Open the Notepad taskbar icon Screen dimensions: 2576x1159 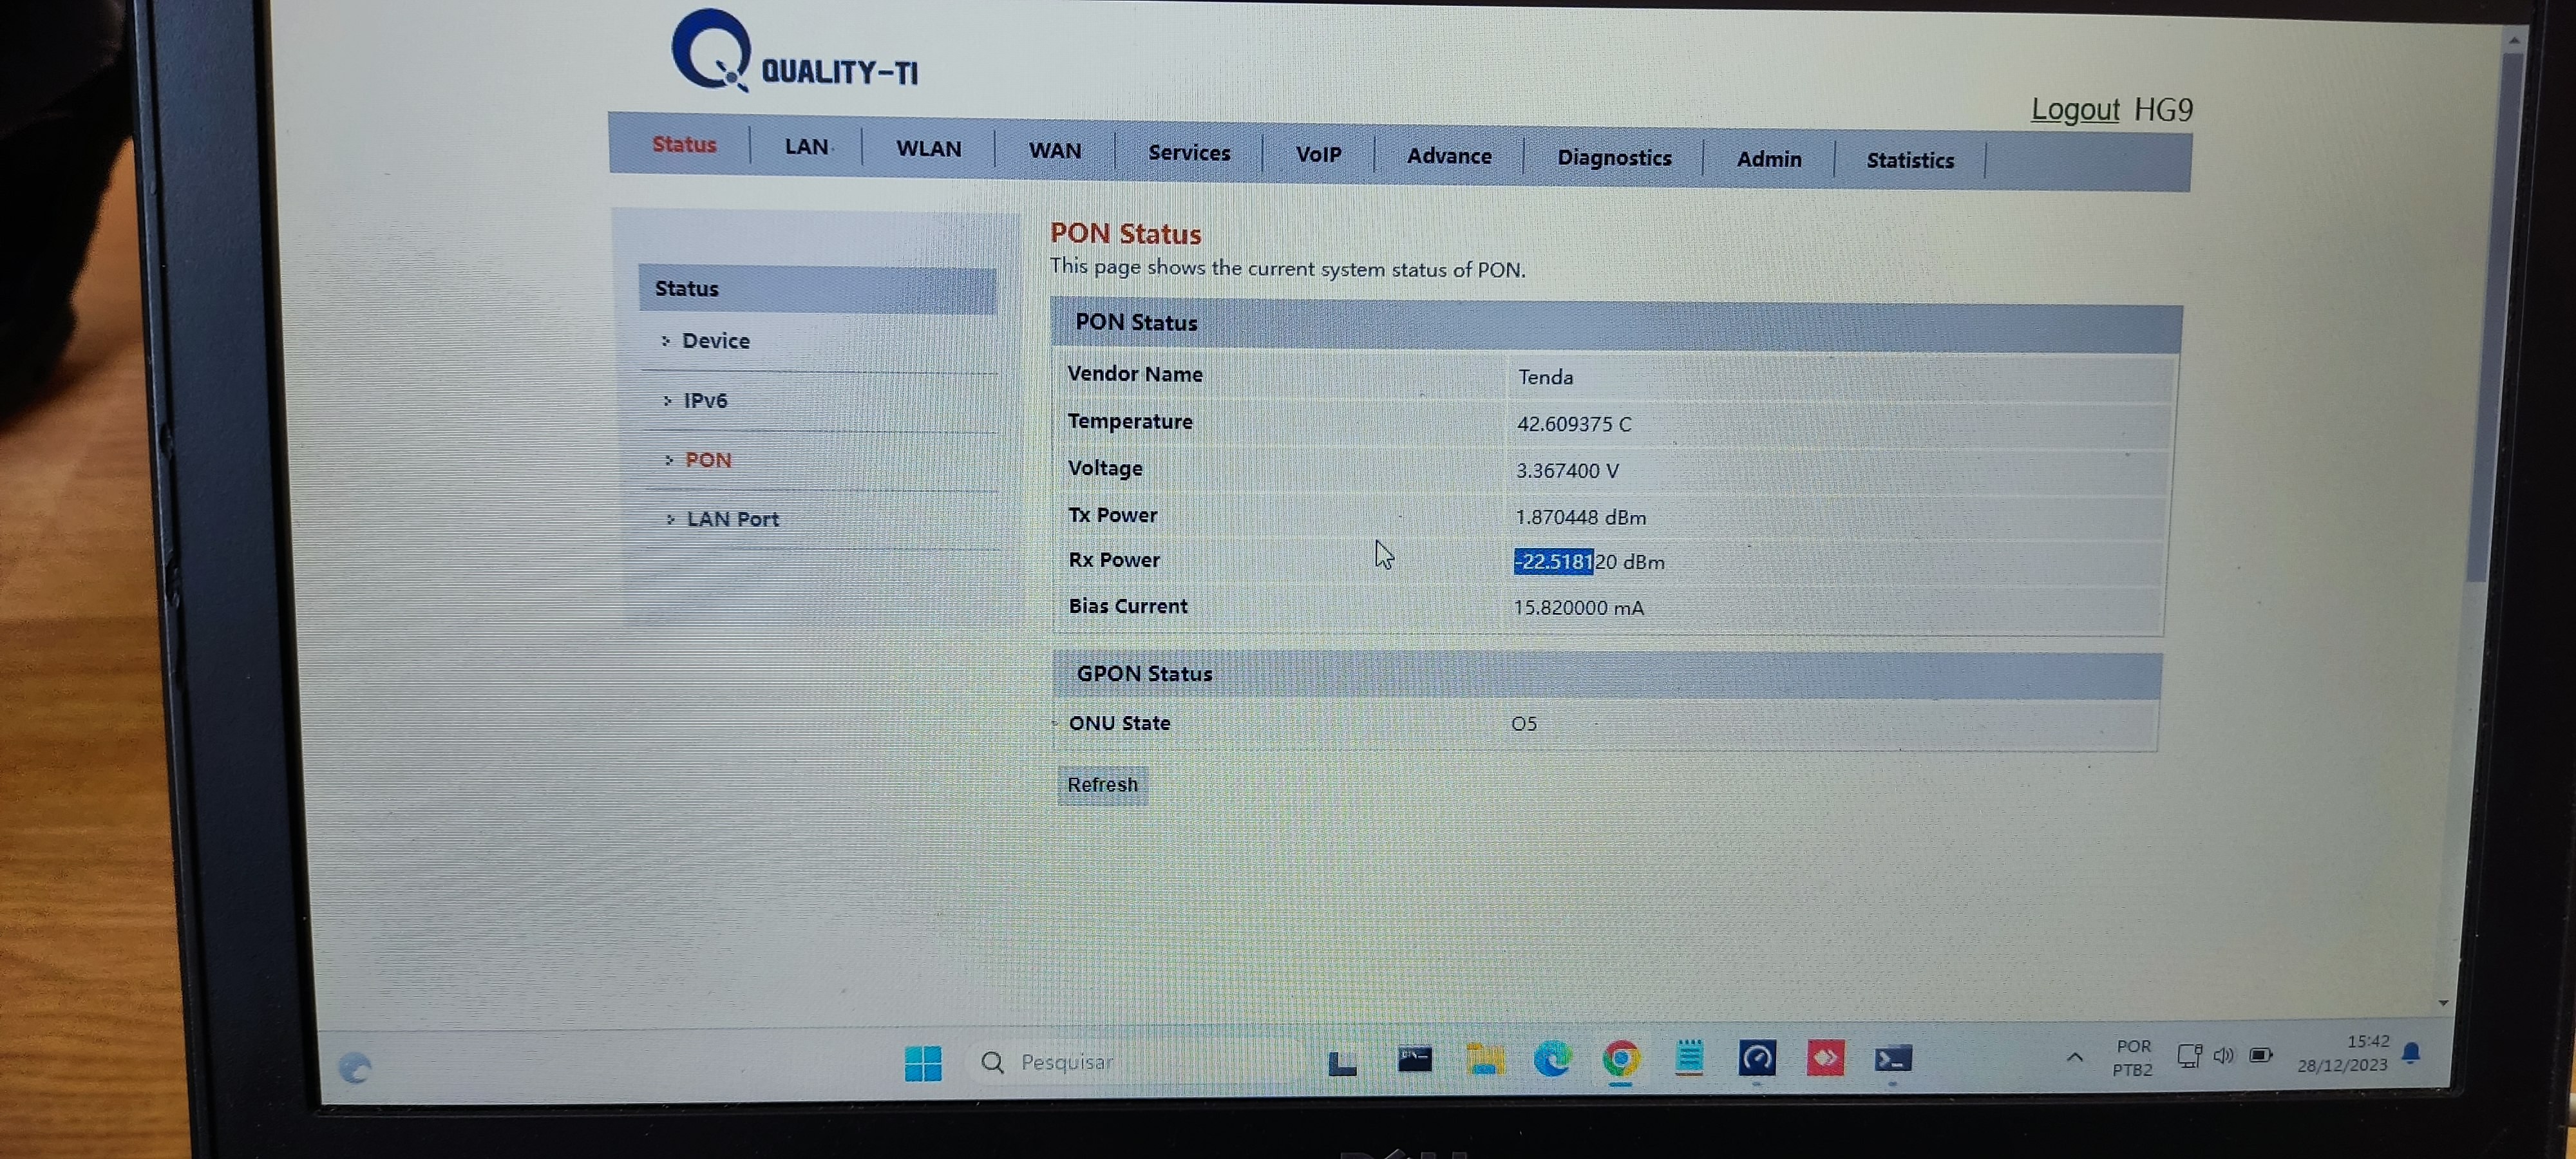1688,1058
